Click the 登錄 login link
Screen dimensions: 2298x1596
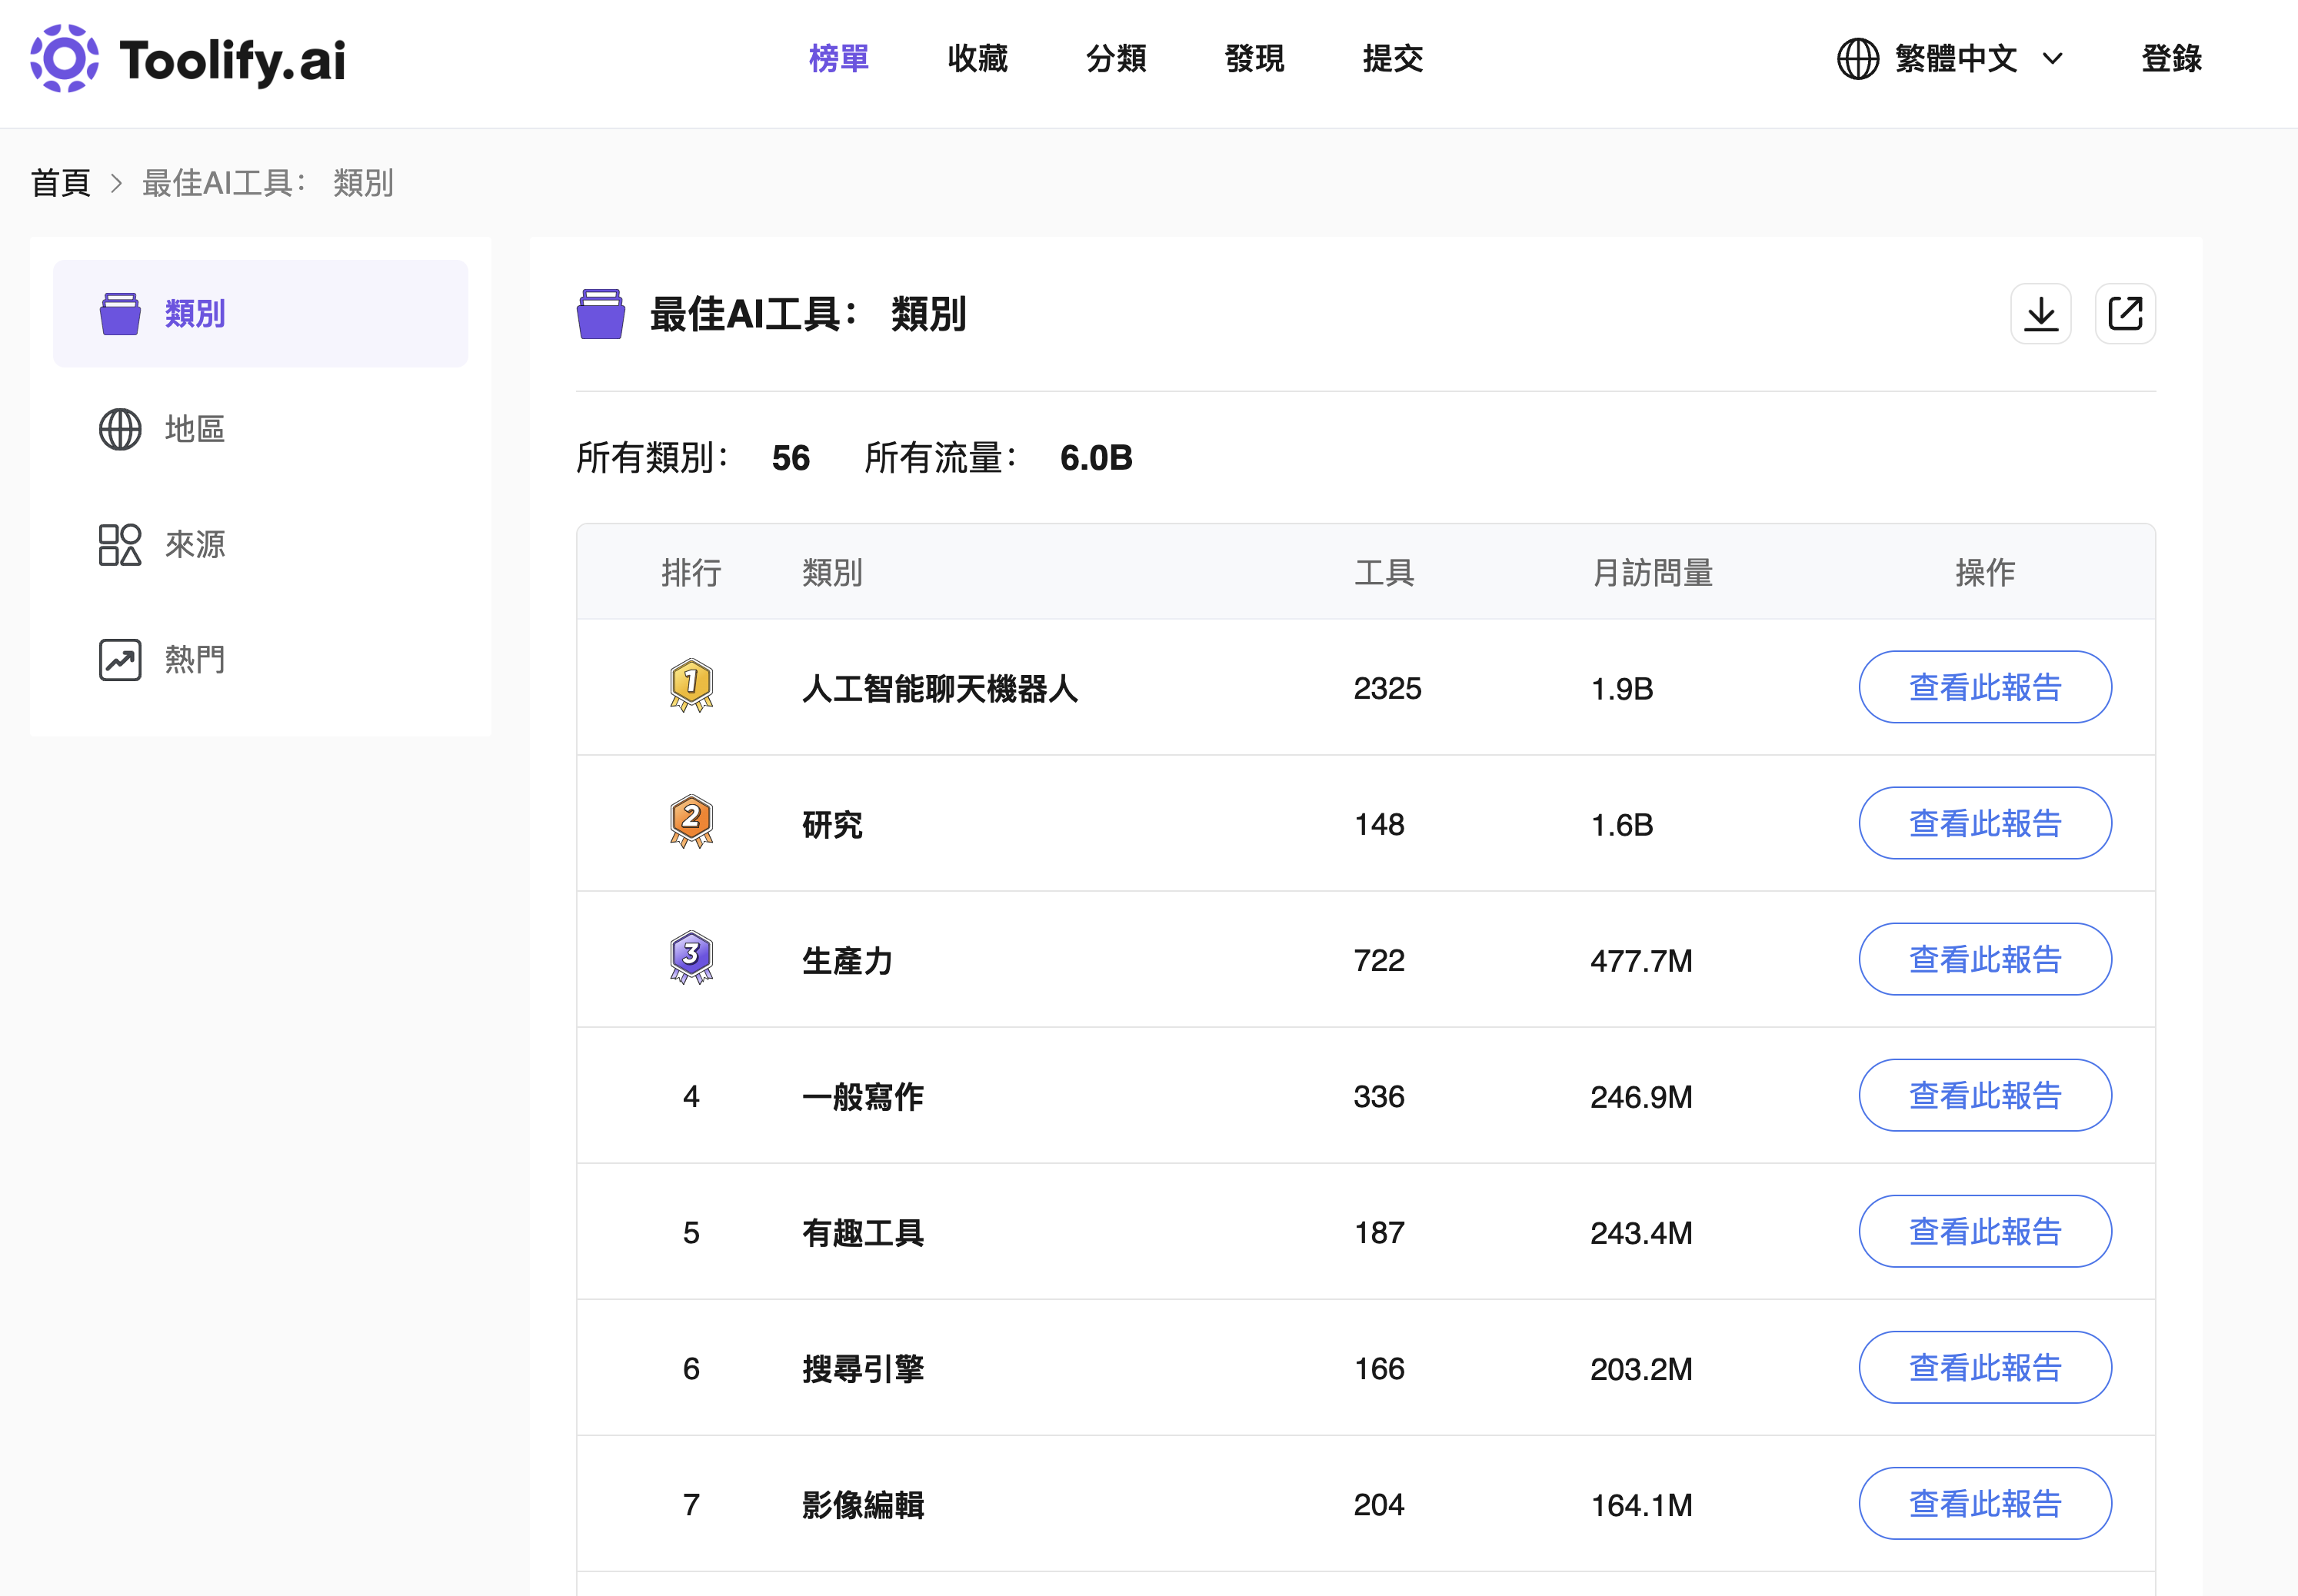point(2171,59)
